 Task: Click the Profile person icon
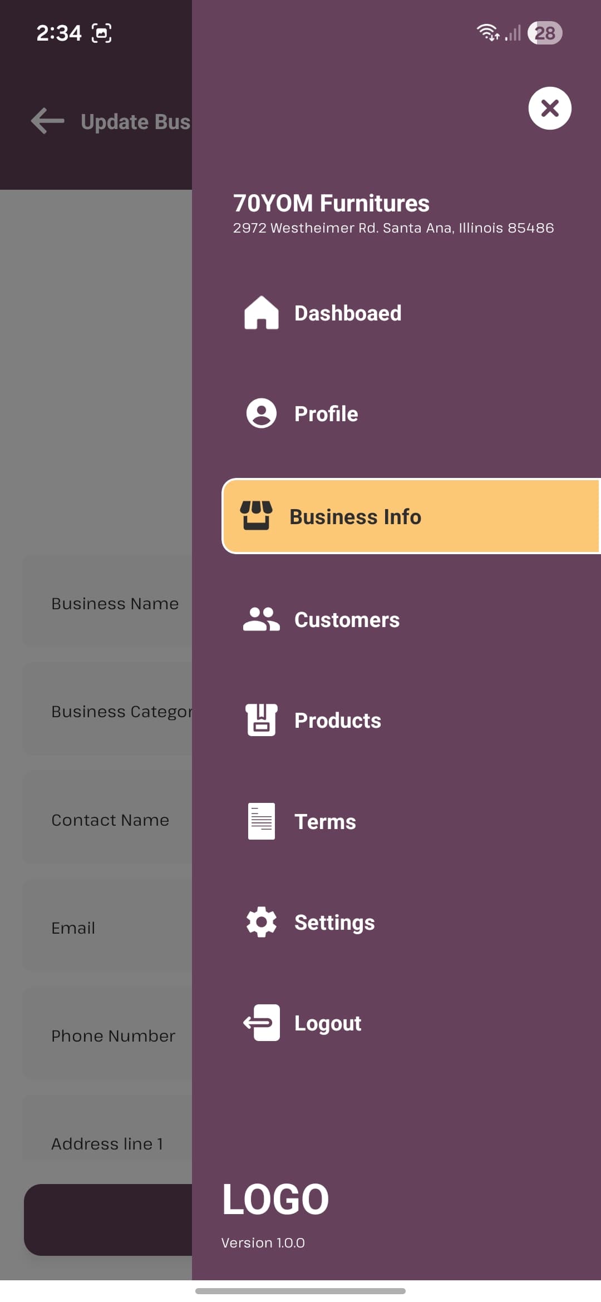[260, 413]
